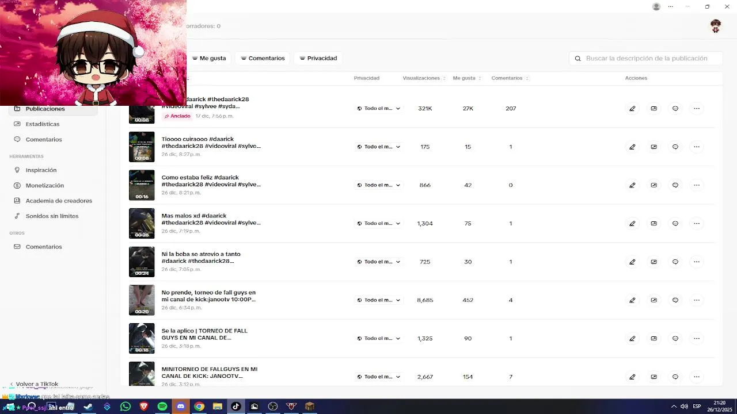View analytics for 'No prende, torneo' post
737x414 pixels.
click(654, 300)
